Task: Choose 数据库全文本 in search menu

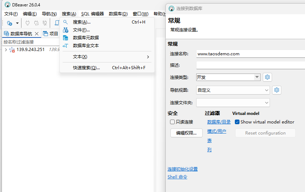Action: [107, 46]
